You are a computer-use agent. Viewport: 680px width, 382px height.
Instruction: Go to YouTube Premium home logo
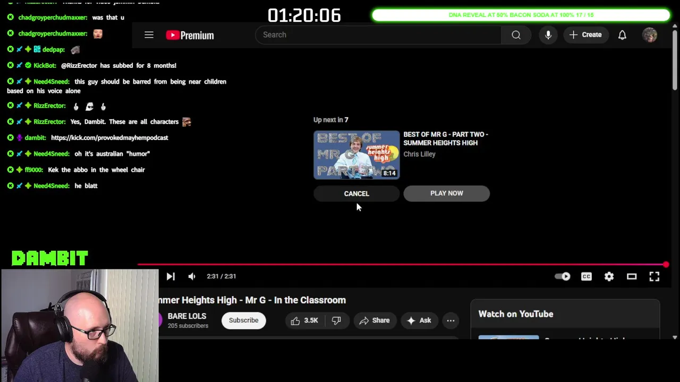click(x=190, y=35)
